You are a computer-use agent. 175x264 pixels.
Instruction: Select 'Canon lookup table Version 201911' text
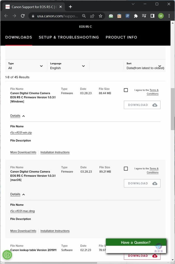[33, 250]
